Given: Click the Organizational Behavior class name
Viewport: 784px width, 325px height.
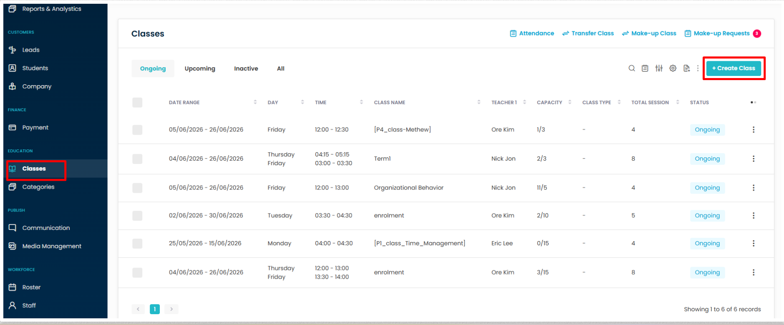Looking at the screenshot, I should point(408,188).
